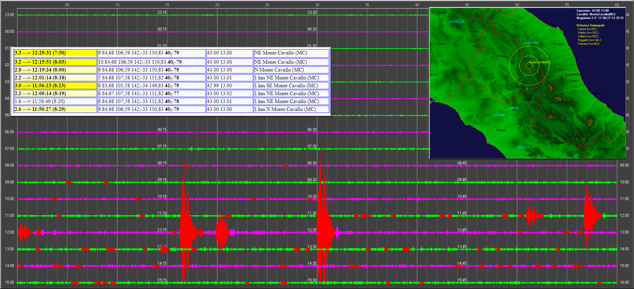The image size is (634, 289).
Task: Select the Viterbo Km=106,2 distance entry
Action: 588,33
